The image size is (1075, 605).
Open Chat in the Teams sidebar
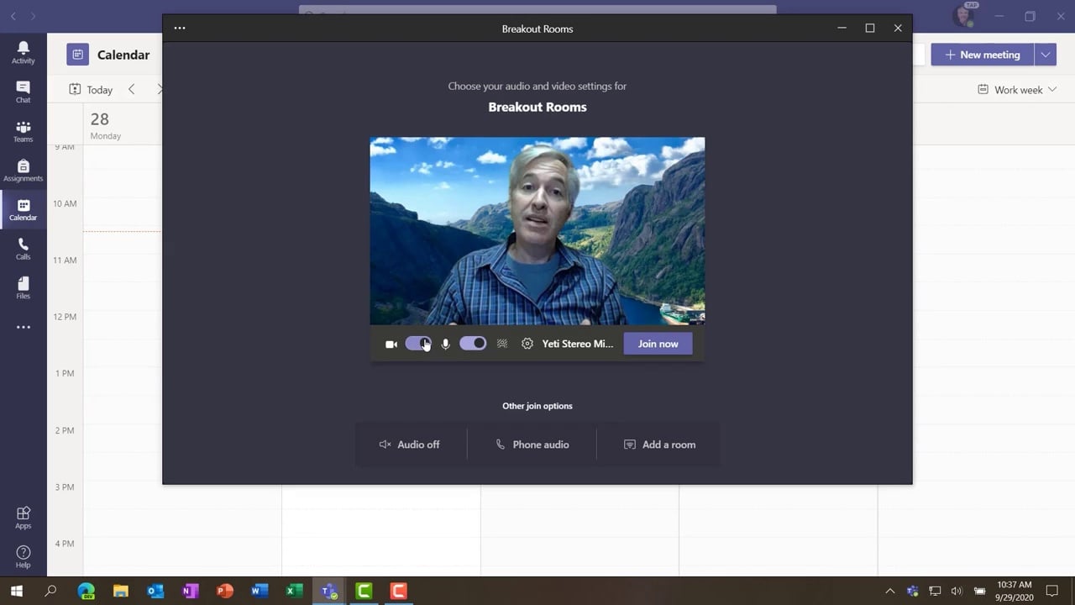point(23,92)
